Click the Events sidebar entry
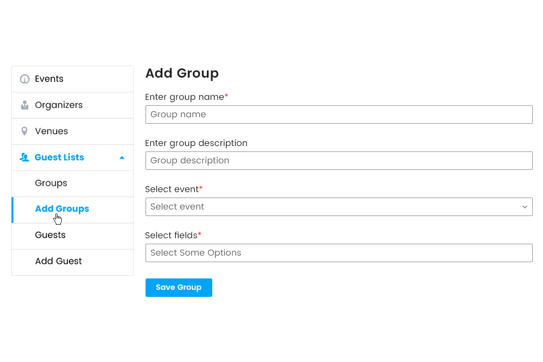The height and width of the screenshot is (362, 543). point(49,79)
